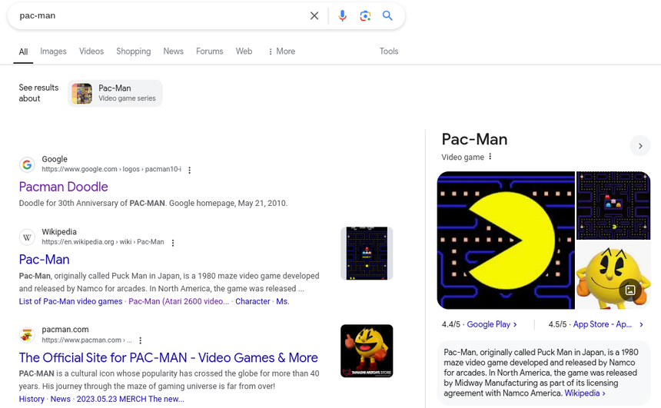Open options menu for the Wikipedia result
Screen dimensions: 661x408
(173, 243)
